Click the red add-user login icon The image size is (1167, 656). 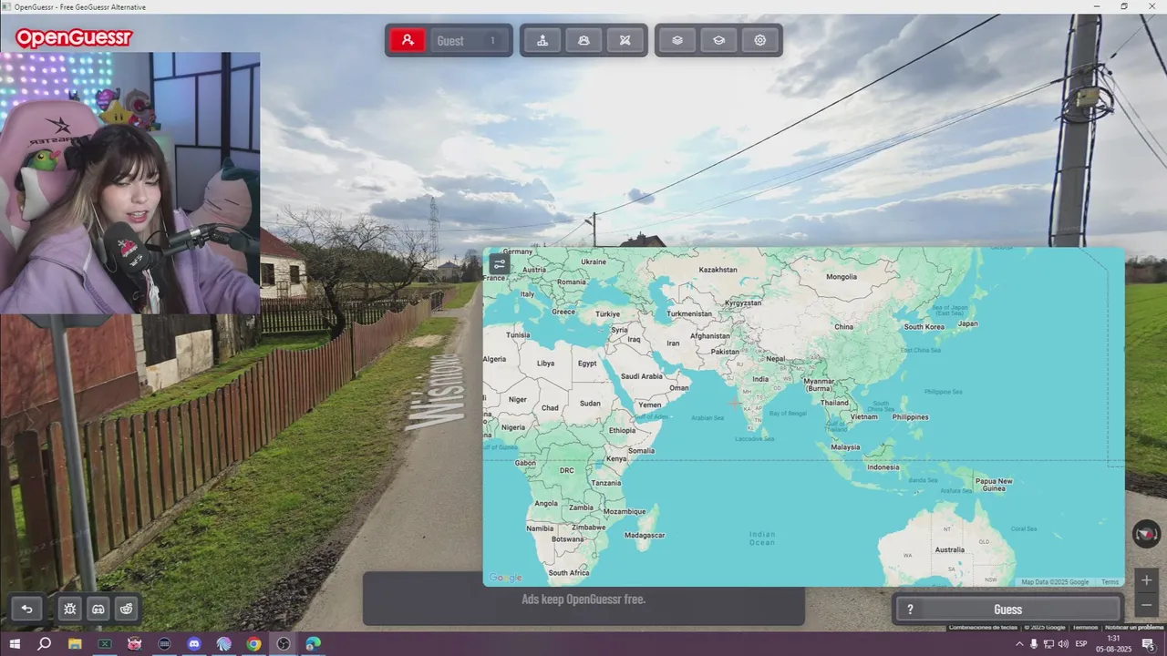(x=408, y=40)
